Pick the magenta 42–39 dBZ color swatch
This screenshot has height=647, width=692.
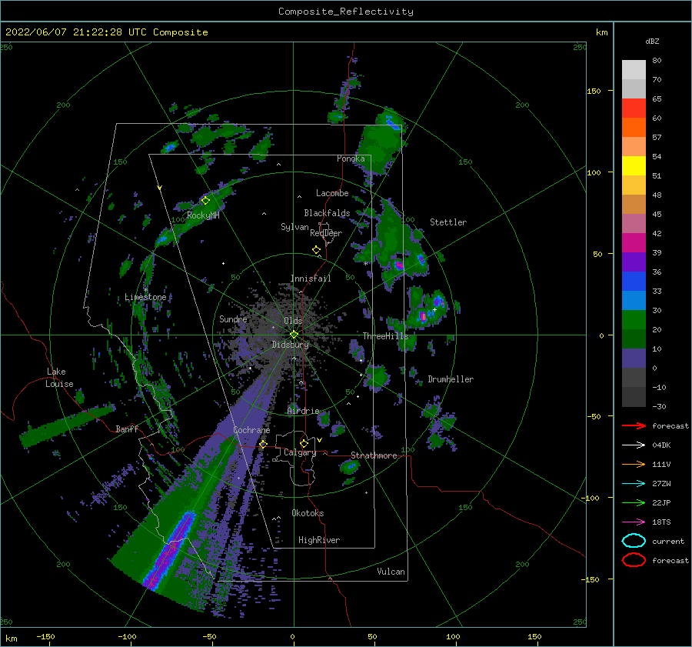click(634, 243)
